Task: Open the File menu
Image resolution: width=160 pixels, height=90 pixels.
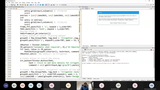Action: point(7,2)
